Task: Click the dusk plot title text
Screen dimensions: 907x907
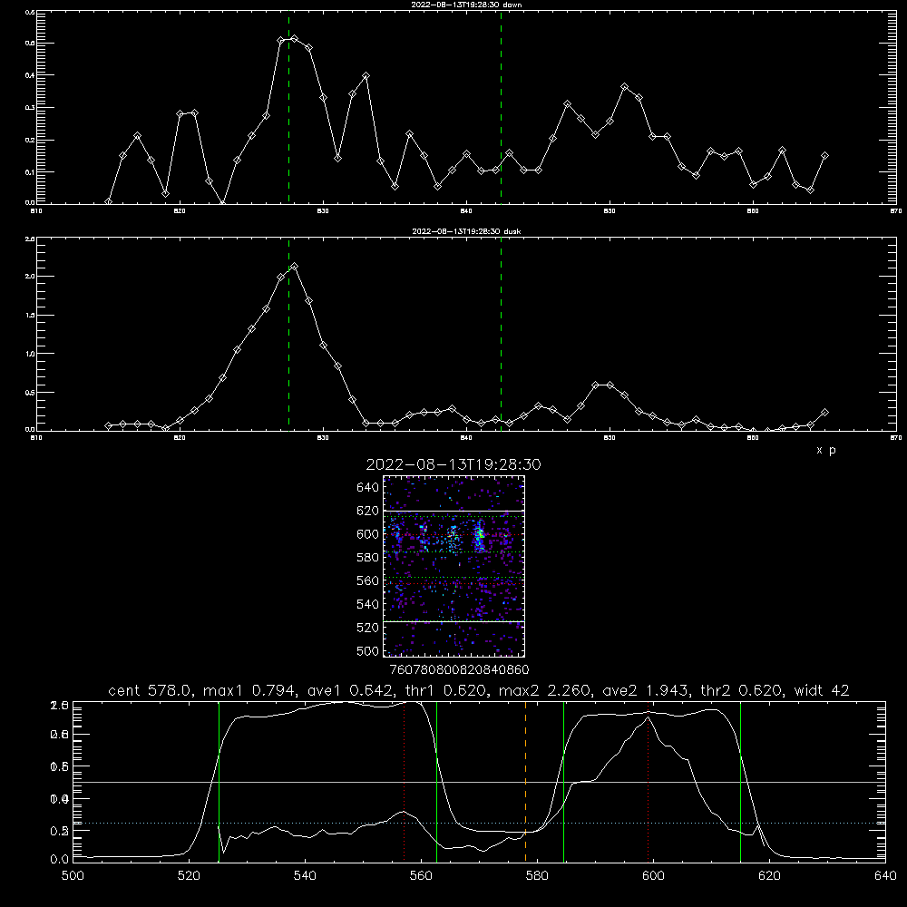Action: [x=466, y=231]
